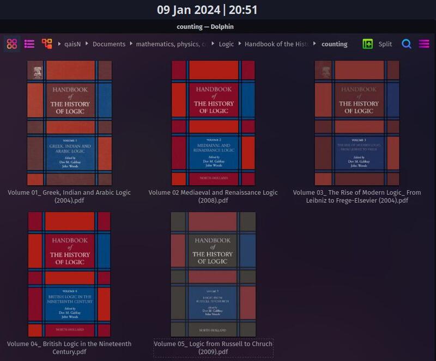Go to Logic folder in breadcrumb
Image resolution: width=436 pixels, height=361 pixels.
click(226, 44)
